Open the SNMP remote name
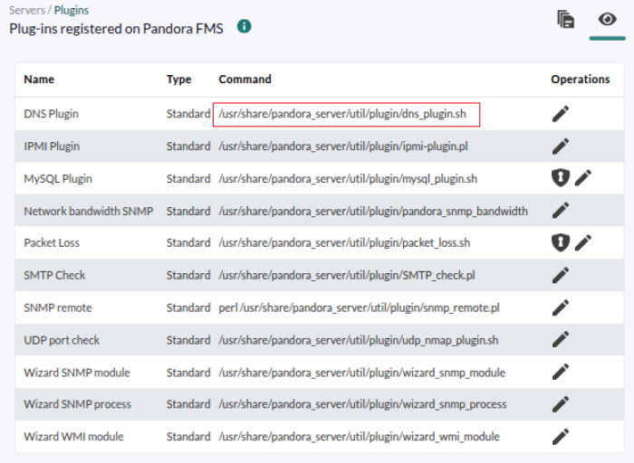This screenshot has height=463, width=634. (x=58, y=307)
